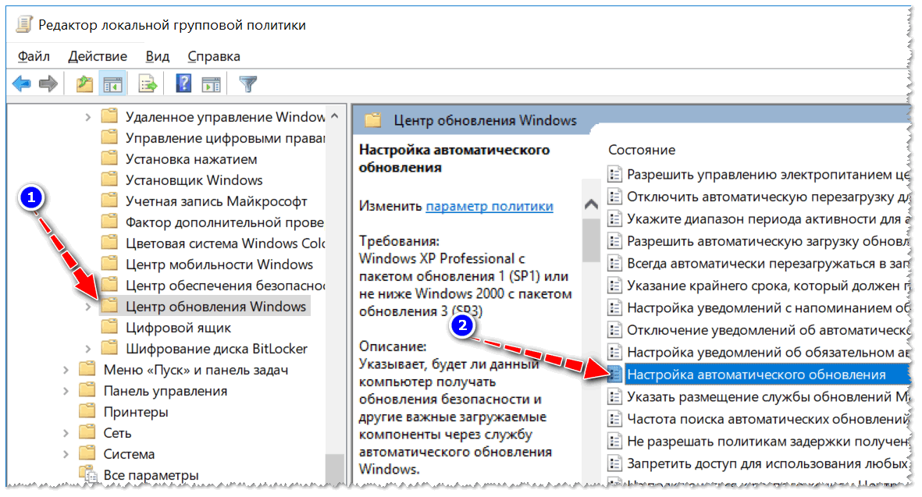Click policy icon for Не разрешать политикам задержки
This screenshot has height=497, width=922.
614,441
